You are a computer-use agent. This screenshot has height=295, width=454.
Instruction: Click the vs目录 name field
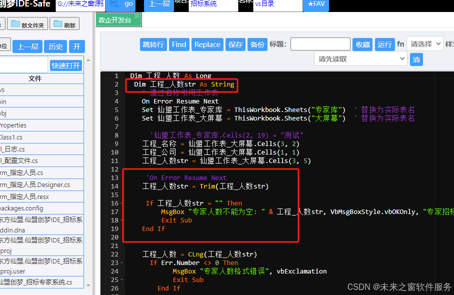(277, 5)
